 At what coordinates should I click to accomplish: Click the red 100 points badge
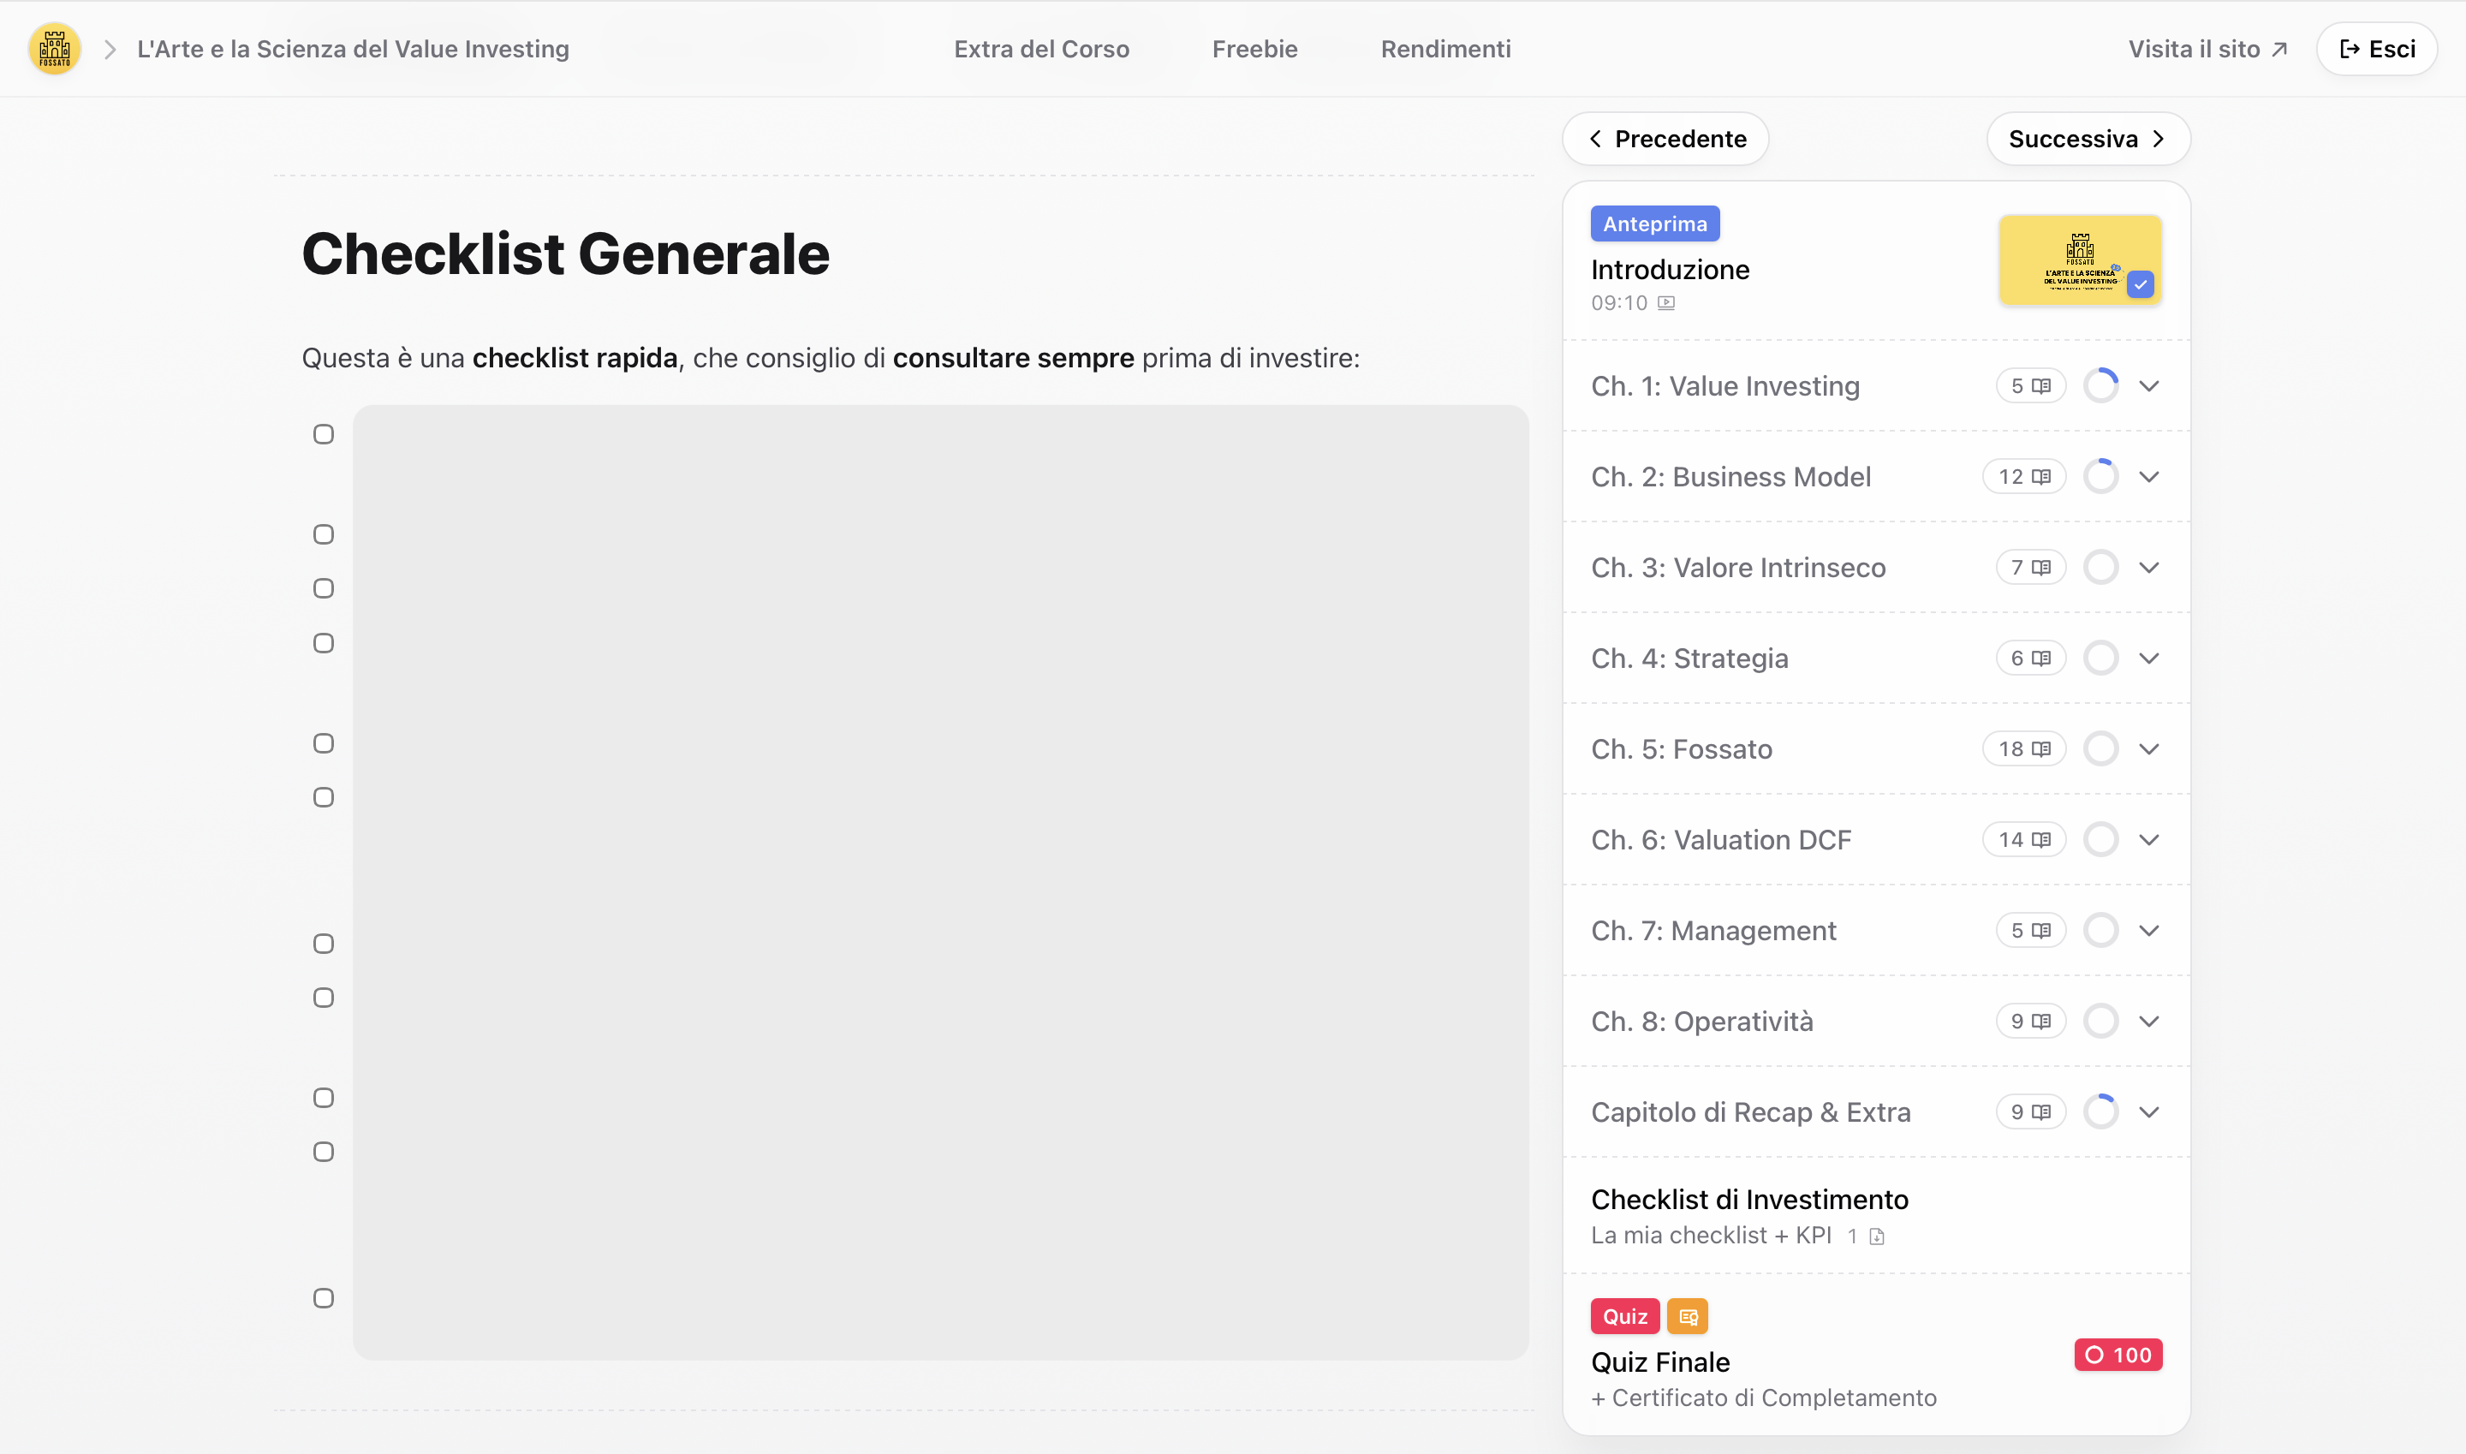2118,1354
